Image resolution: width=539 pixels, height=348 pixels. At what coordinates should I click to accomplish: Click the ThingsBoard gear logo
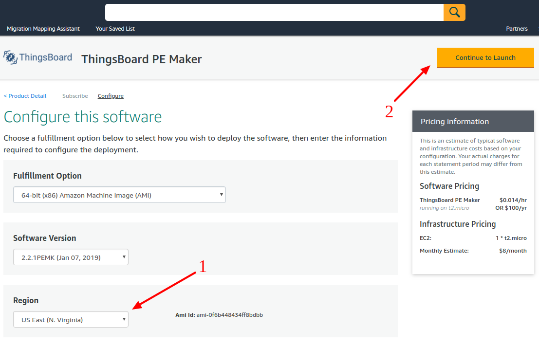click(11, 57)
